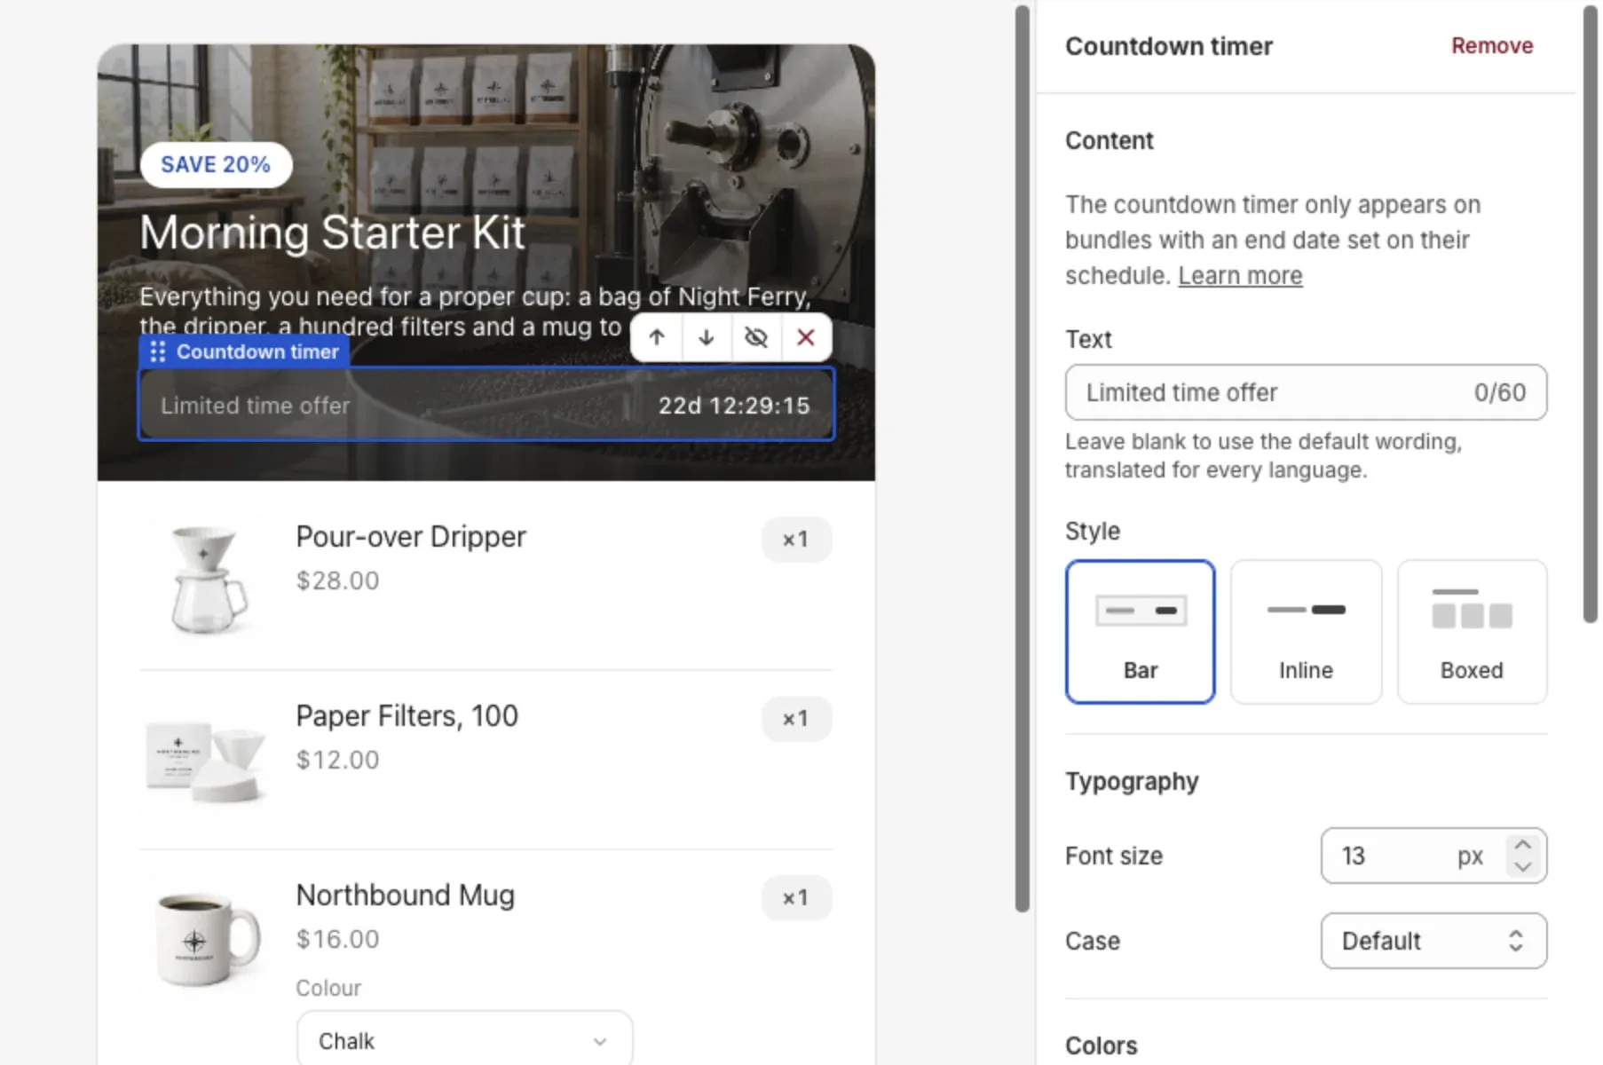Open the Colour Chalk dropdown
The image size is (1603, 1065).
(x=465, y=1041)
